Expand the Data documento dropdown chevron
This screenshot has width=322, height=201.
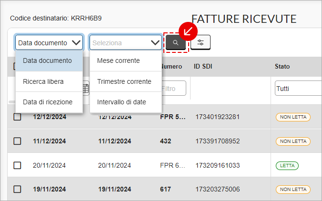click(76, 43)
